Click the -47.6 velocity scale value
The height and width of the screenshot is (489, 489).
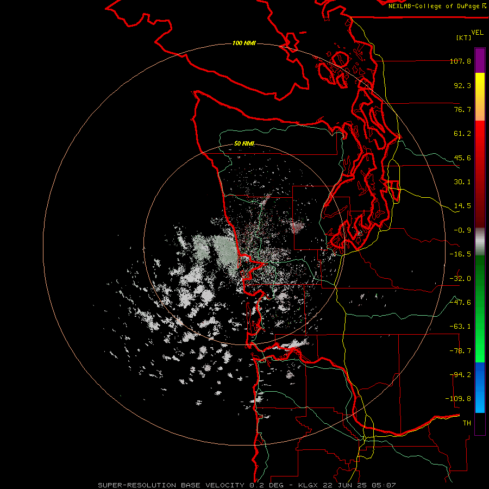[x=460, y=302]
